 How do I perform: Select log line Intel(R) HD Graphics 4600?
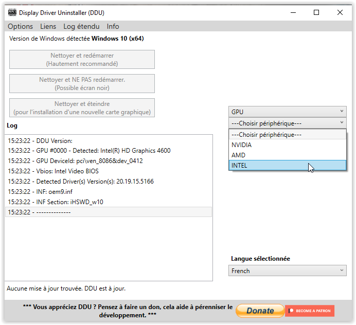(x=109, y=151)
